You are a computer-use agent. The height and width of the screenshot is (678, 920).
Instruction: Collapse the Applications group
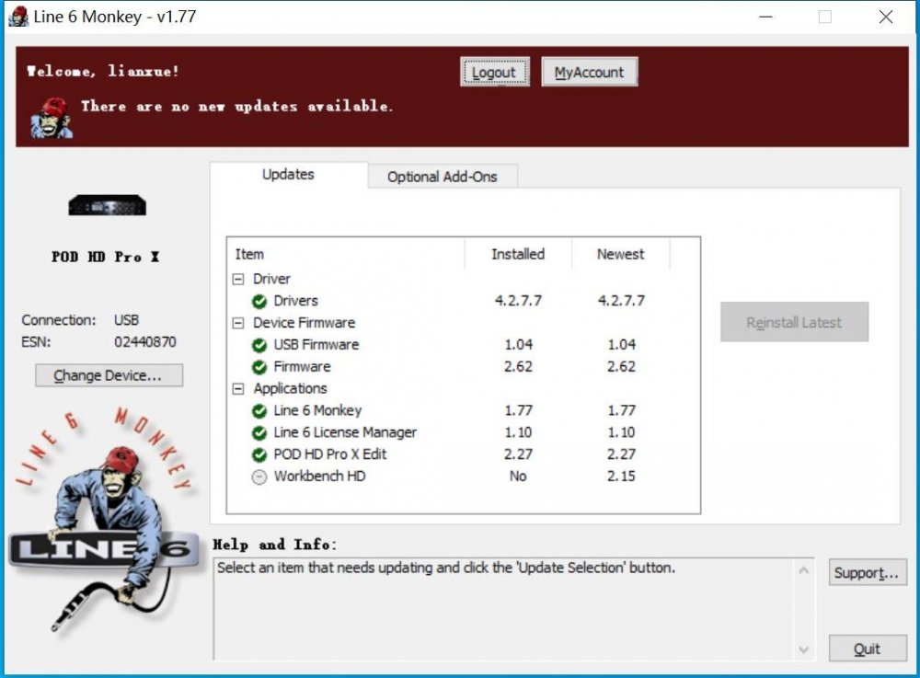click(x=238, y=389)
